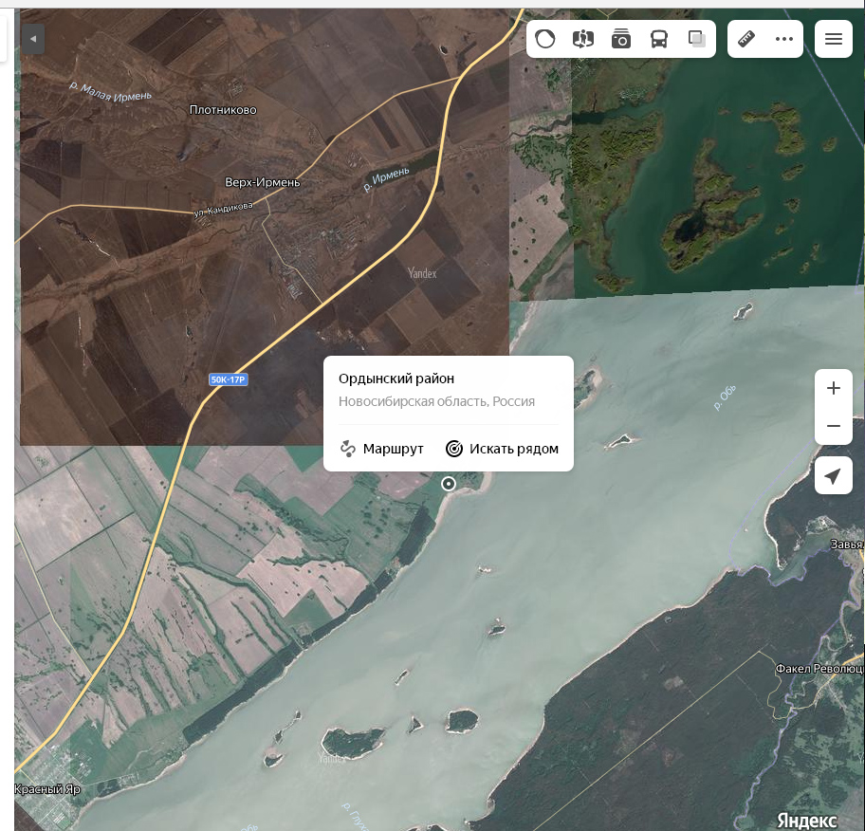
Task: Zoom in with the plus button
Action: pyautogui.click(x=834, y=388)
